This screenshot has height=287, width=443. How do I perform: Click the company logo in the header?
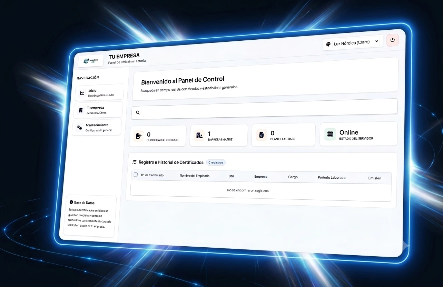pos(91,60)
